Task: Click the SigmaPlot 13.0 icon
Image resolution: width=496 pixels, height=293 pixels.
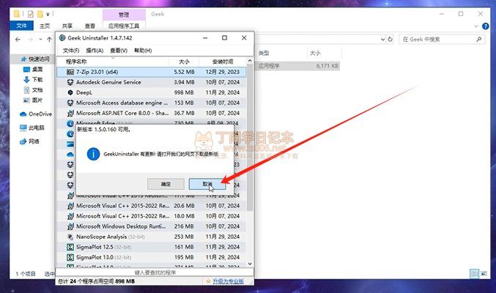Action: click(x=70, y=257)
